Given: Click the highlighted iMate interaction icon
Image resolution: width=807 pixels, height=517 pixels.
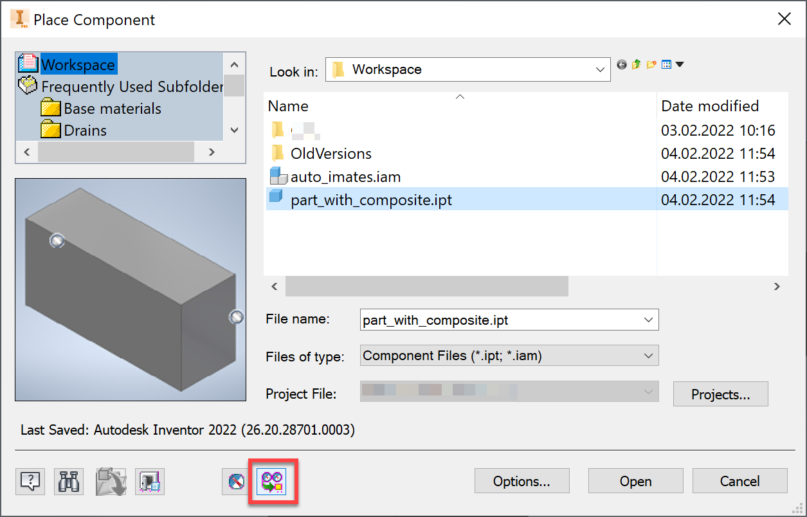Looking at the screenshot, I should click(x=273, y=481).
